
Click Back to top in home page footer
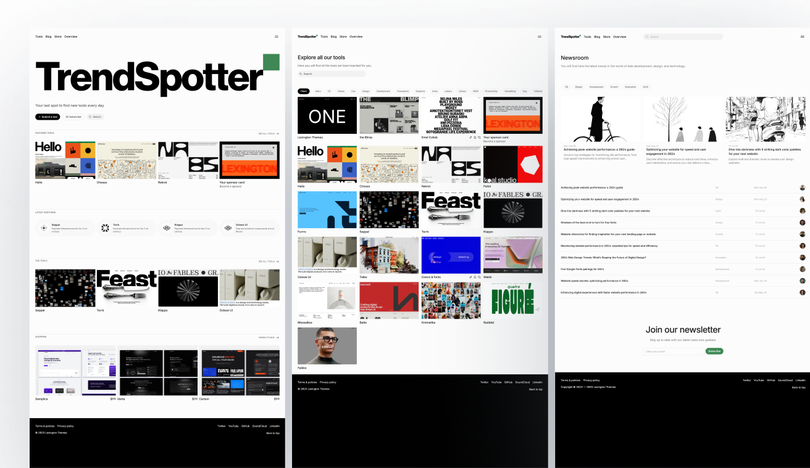(x=273, y=433)
